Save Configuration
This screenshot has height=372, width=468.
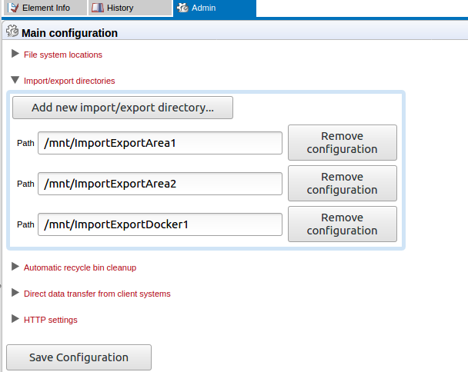pos(79,357)
